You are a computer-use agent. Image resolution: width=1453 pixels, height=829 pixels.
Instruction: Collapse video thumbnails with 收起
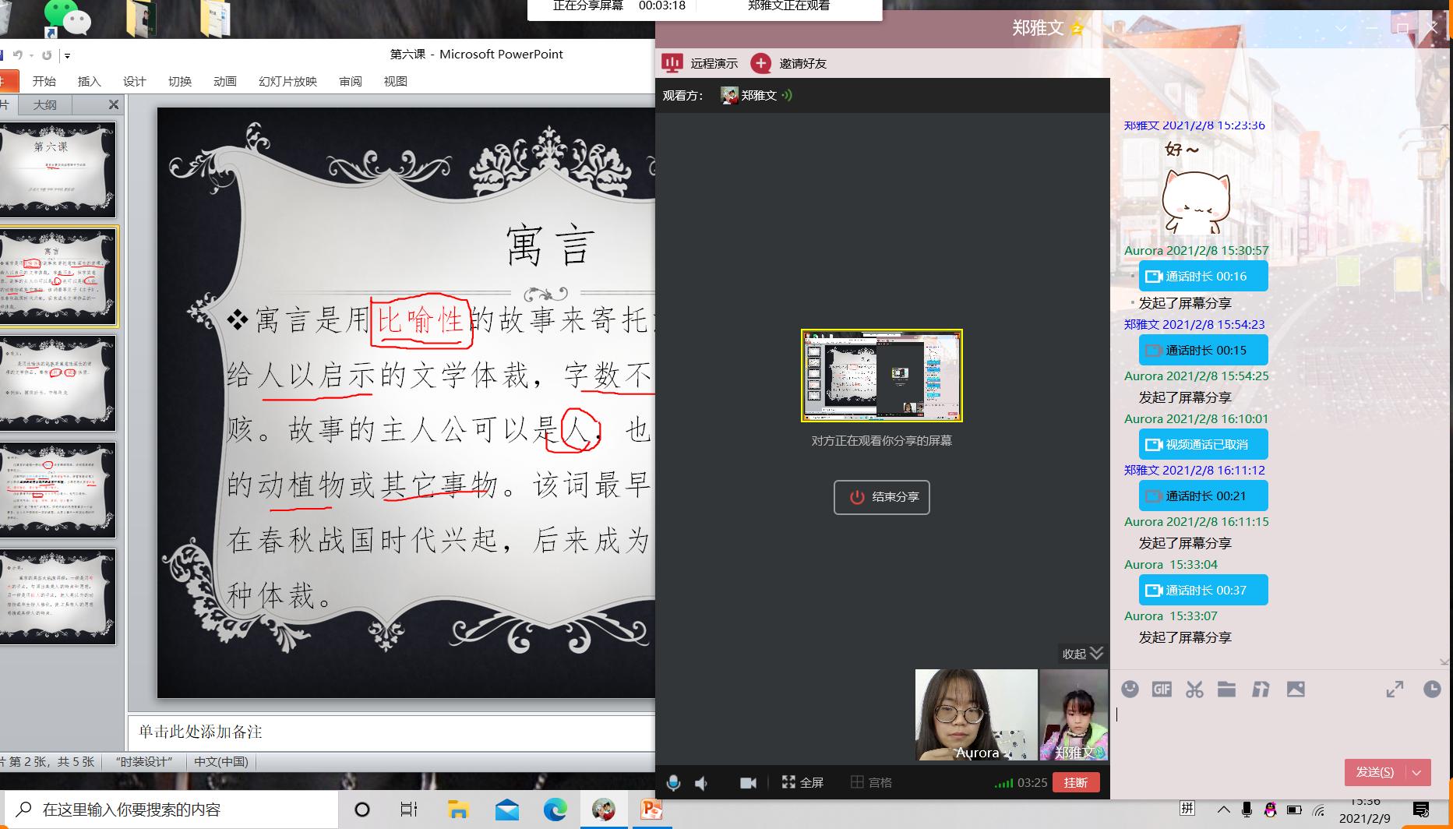click(x=1082, y=654)
